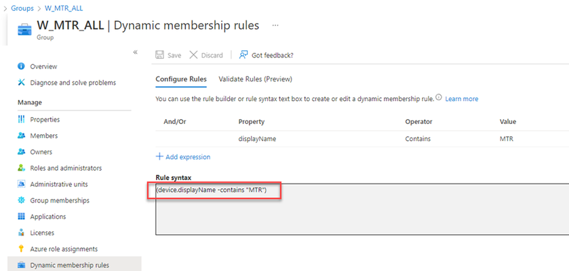Select Dynamic membership rules menu item

[75, 265]
